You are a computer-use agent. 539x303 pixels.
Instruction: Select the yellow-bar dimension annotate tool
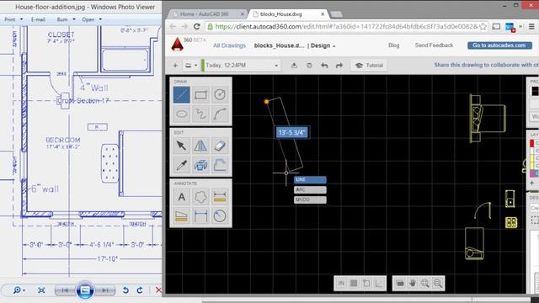220,197
